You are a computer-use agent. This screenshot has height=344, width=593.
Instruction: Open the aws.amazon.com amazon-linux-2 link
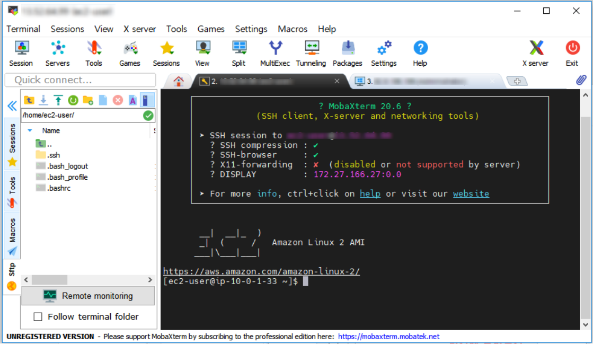pos(261,271)
